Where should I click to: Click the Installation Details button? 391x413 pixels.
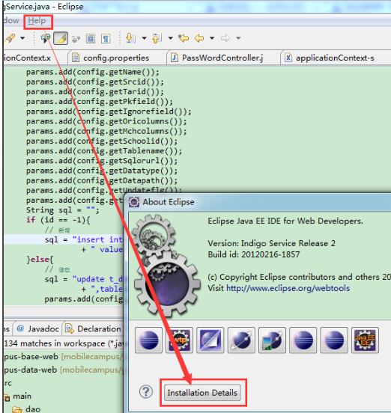pyautogui.click(x=202, y=393)
